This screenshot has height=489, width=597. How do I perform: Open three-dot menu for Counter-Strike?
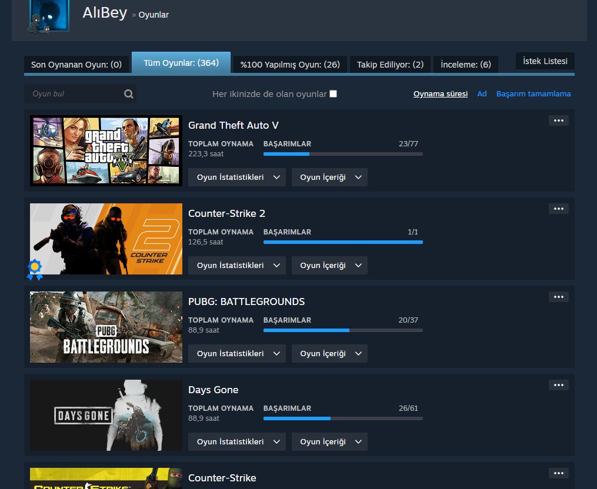click(x=559, y=473)
